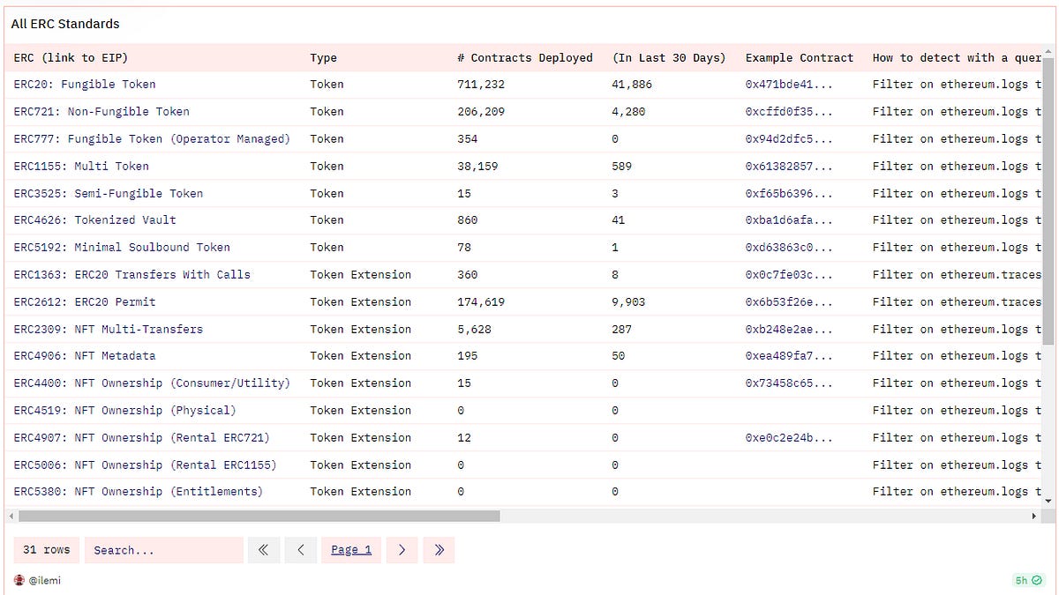Open example contract 0xea489fa7...
1059x595 pixels.
[x=789, y=356]
